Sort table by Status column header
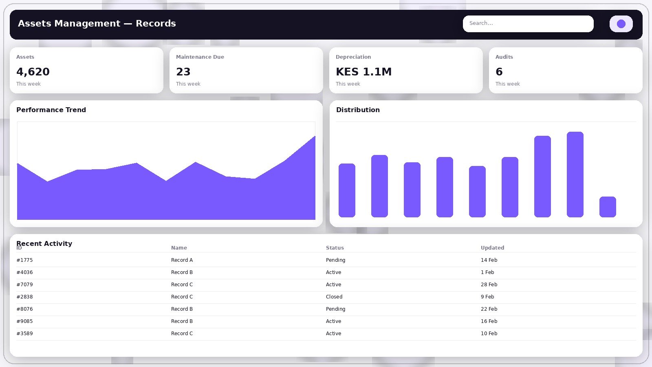This screenshot has height=367, width=652. point(335,248)
